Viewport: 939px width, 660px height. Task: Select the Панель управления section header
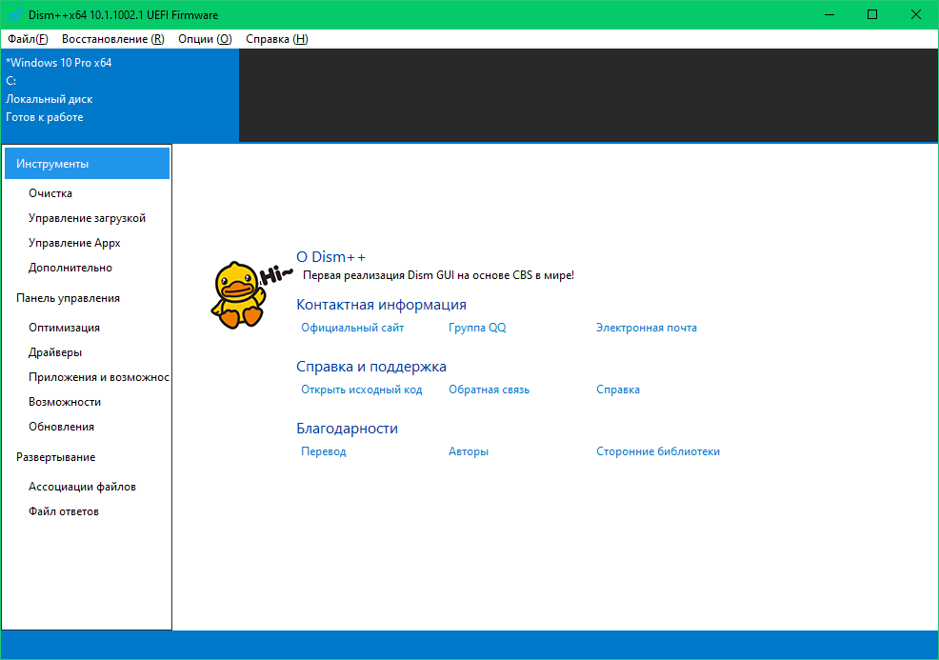click(x=68, y=298)
